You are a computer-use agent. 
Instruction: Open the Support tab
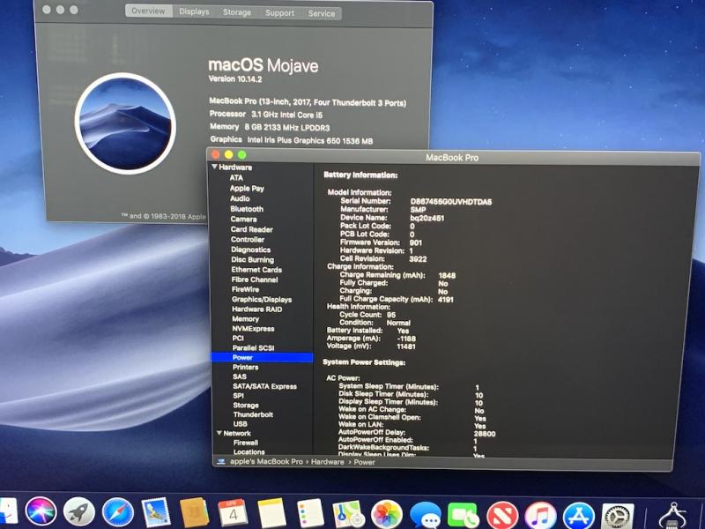[x=279, y=13]
